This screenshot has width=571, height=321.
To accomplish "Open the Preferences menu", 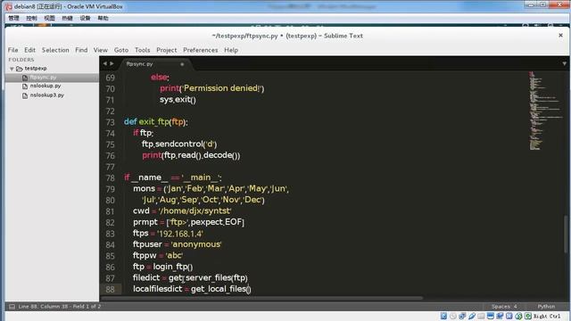I will pos(200,50).
